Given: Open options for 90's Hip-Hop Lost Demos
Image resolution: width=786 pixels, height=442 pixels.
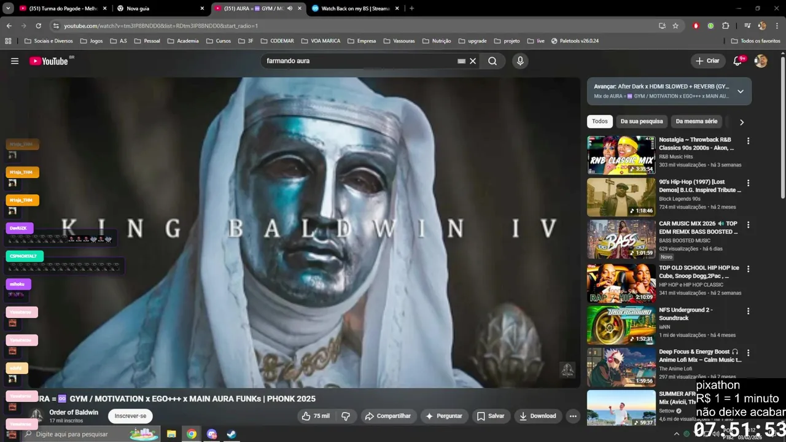Looking at the screenshot, I should (748, 183).
